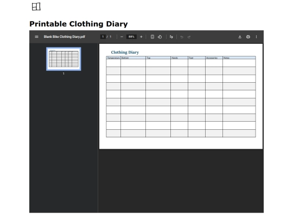Click the thumbnail page label 1
Screen dimensions: 293x219
[63, 74]
